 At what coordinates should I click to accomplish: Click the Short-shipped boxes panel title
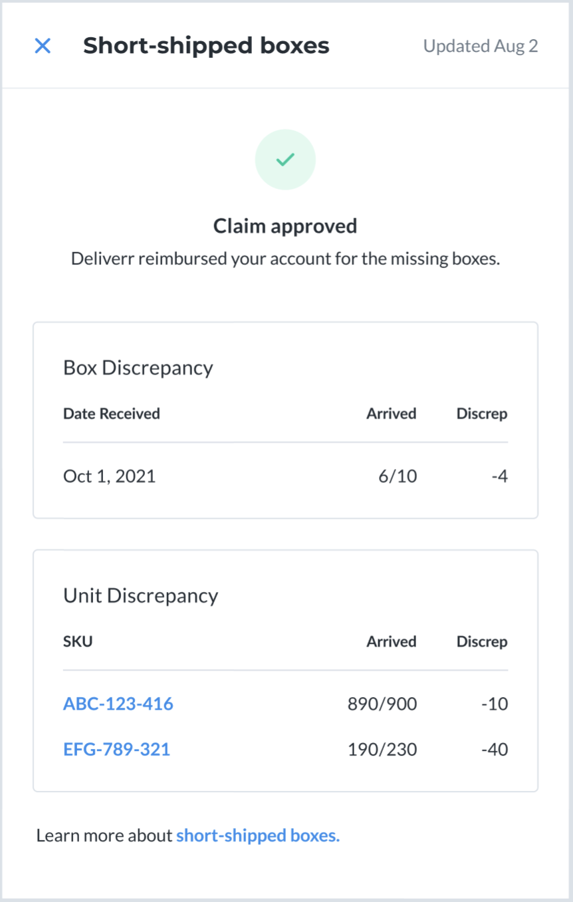(x=206, y=46)
